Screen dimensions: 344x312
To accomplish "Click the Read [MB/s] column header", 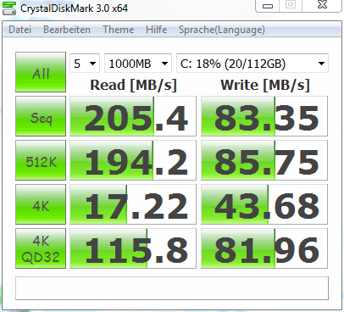I will pos(133,85).
